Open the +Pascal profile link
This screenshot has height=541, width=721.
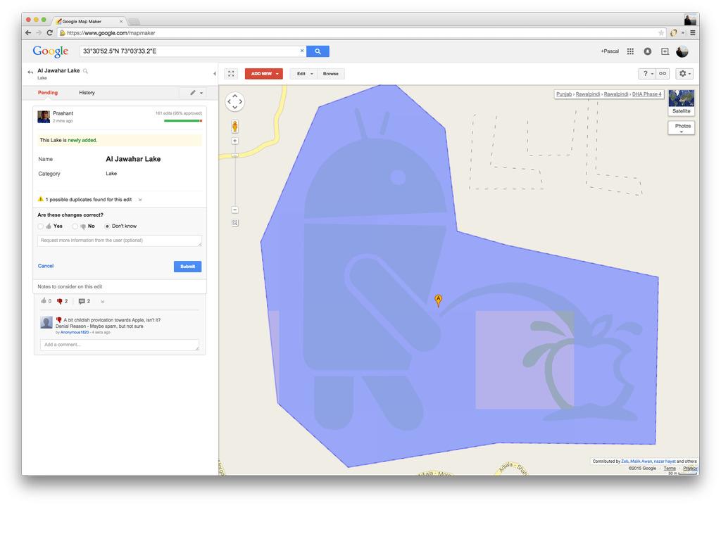[610, 51]
